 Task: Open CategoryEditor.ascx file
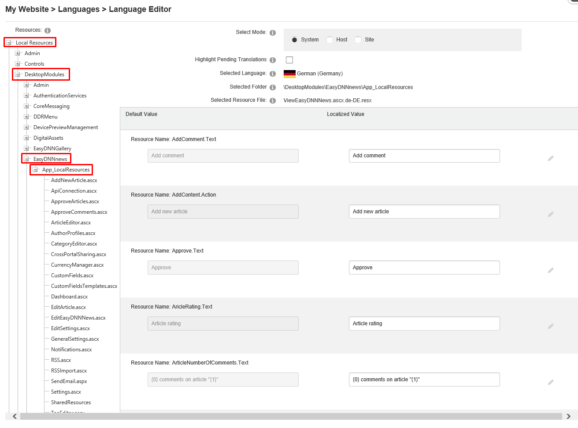pyautogui.click(x=74, y=244)
